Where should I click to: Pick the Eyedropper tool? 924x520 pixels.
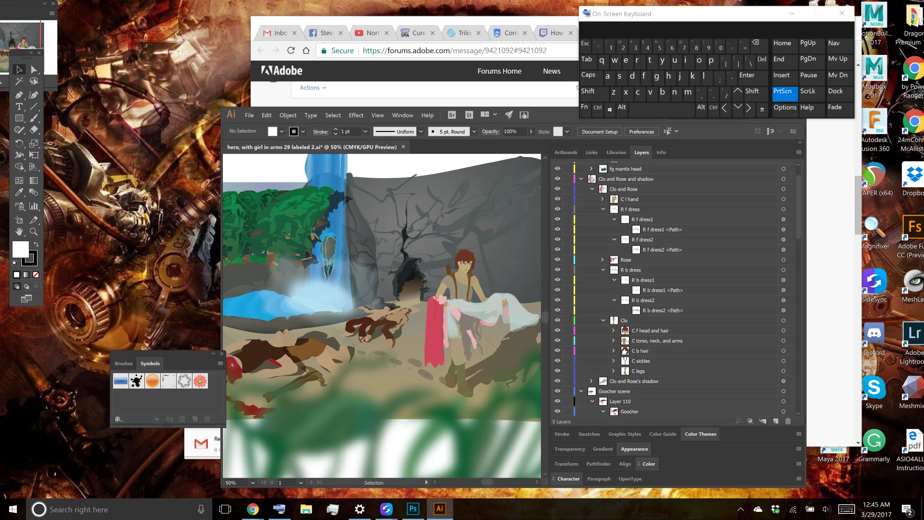(19, 193)
